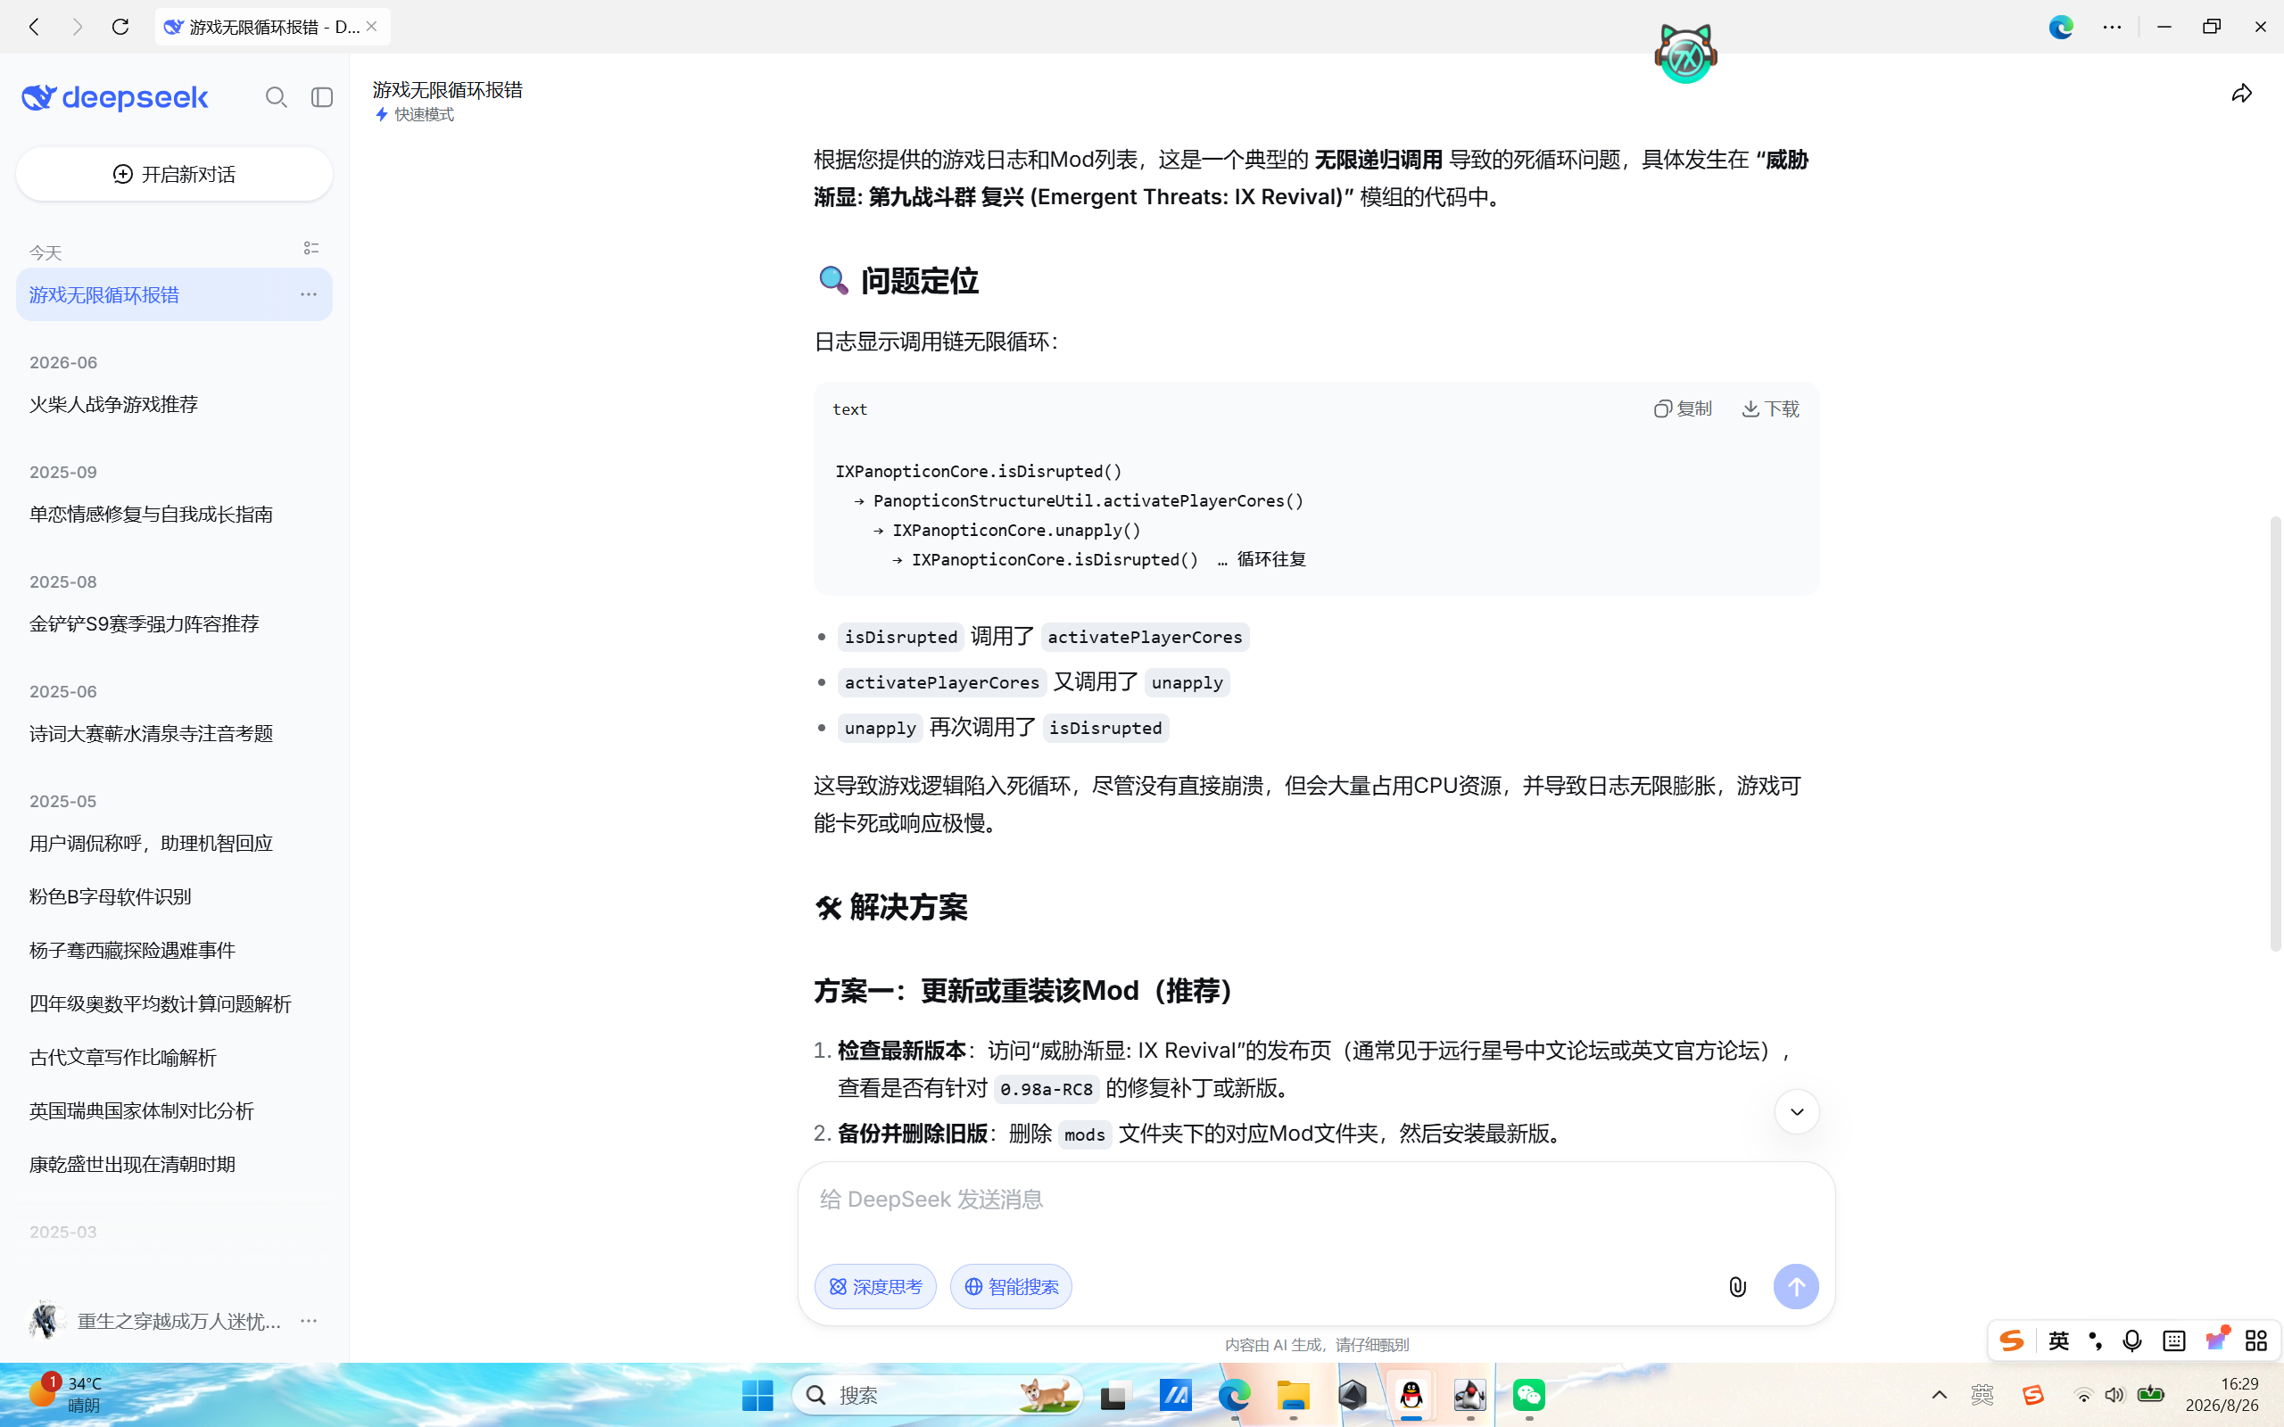Viewport: 2284px width, 1427px height.
Task: Show hidden tray icons chevron
Action: coord(1940,1395)
